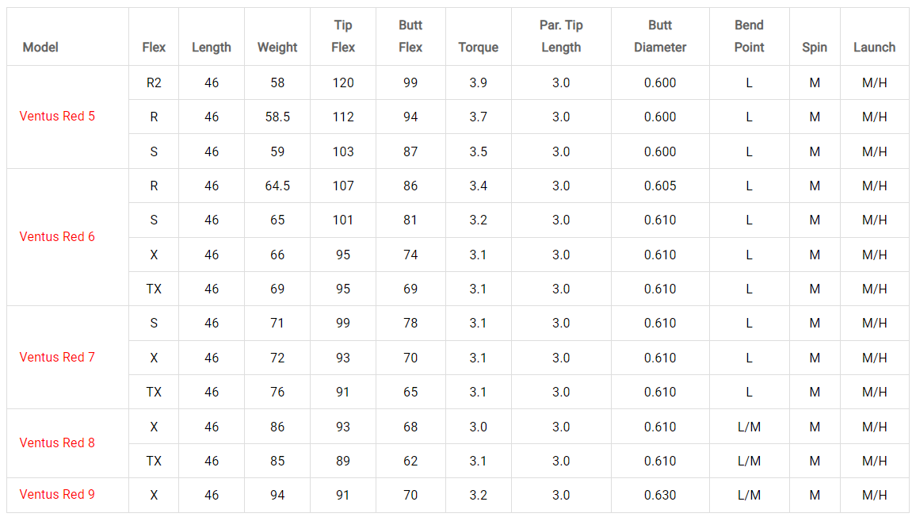This screenshot has height=521, width=916.
Task: Click the 64.5 weight value
Action: 277,186
